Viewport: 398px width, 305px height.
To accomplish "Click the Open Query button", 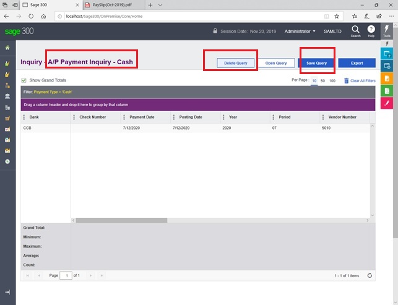I will [276, 63].
